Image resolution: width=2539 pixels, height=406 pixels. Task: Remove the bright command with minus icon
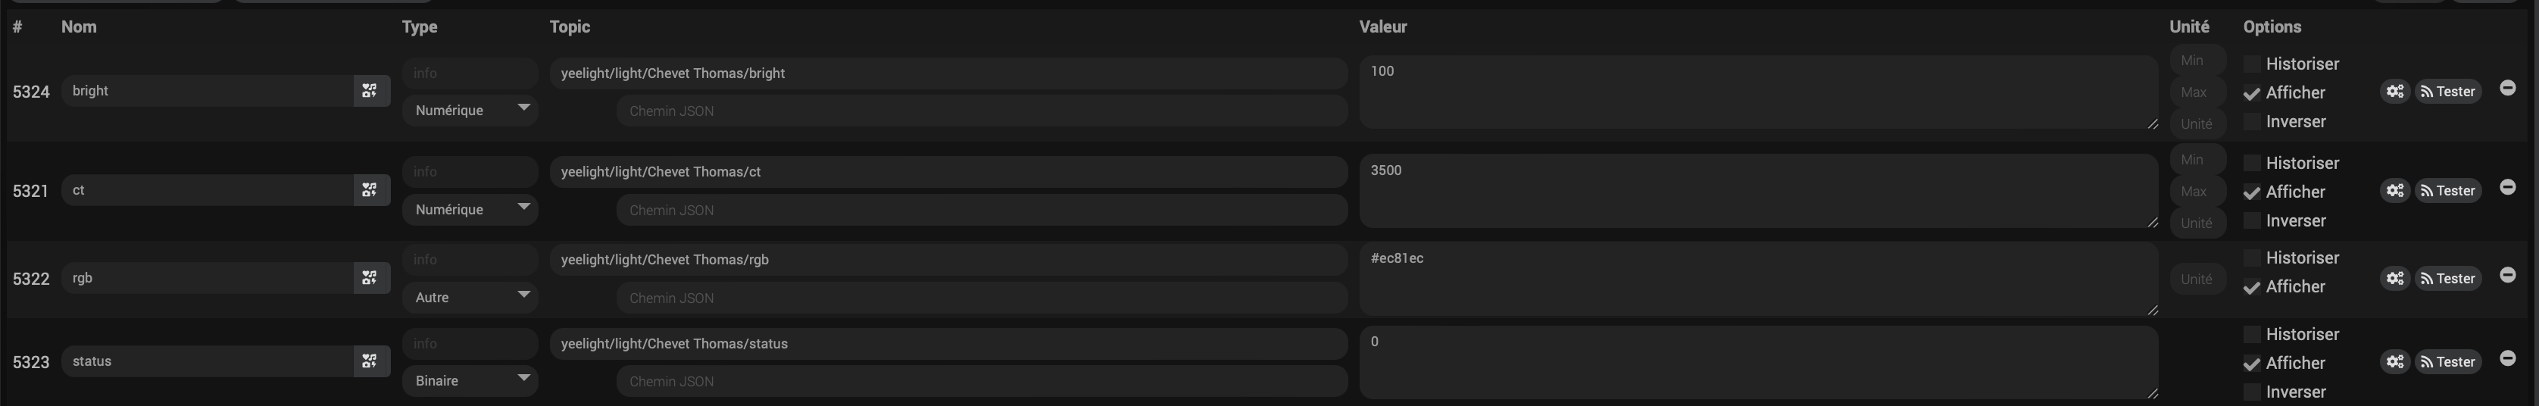point(2507,89)
